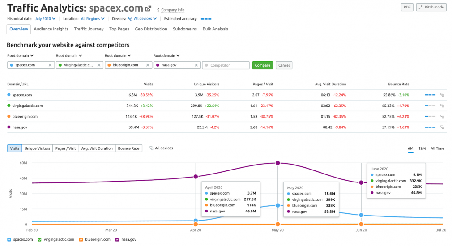Click spacex.com Jun 20 data point

[361, 215]
